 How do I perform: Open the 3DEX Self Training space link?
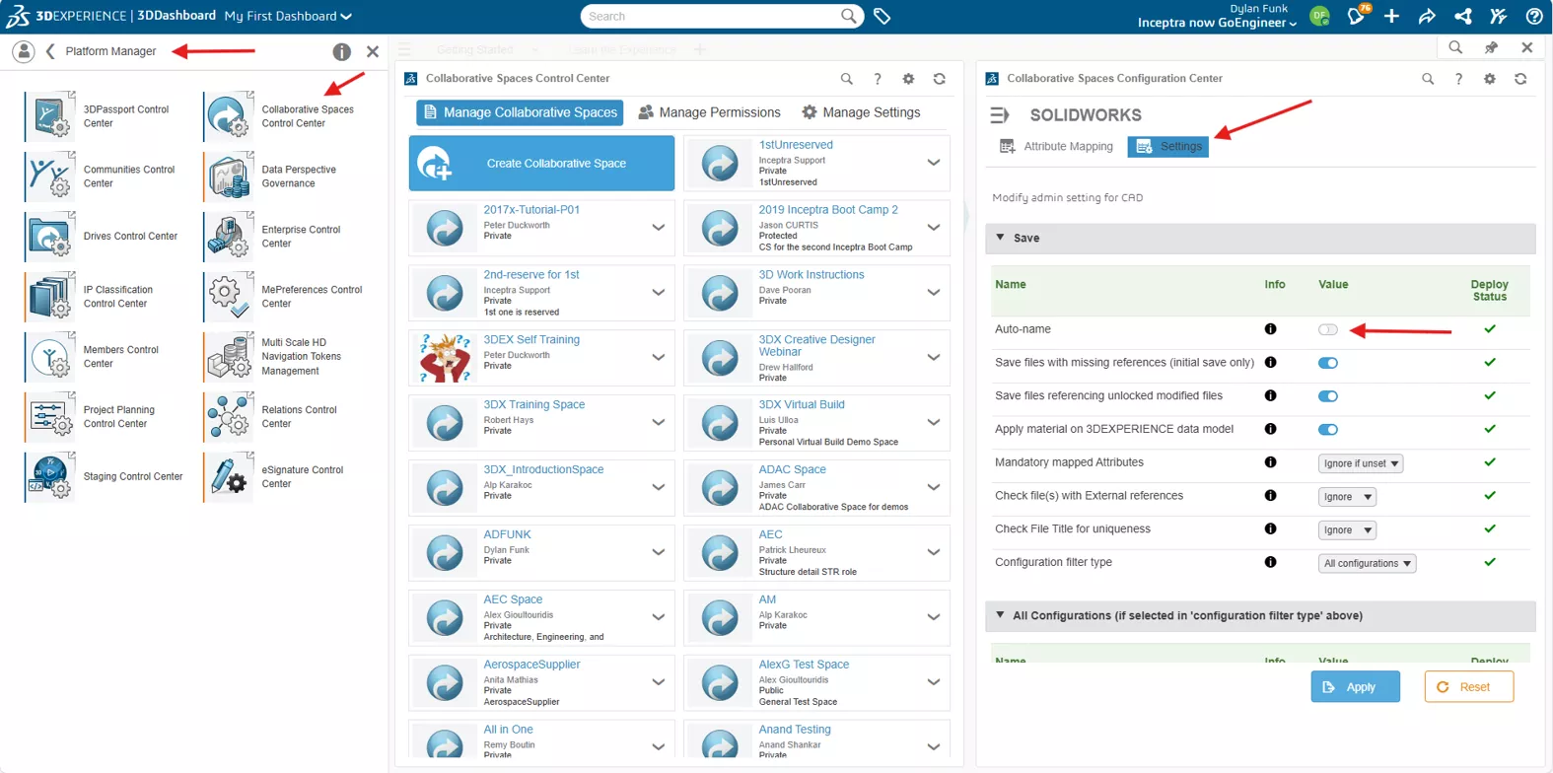click(531, 340)
